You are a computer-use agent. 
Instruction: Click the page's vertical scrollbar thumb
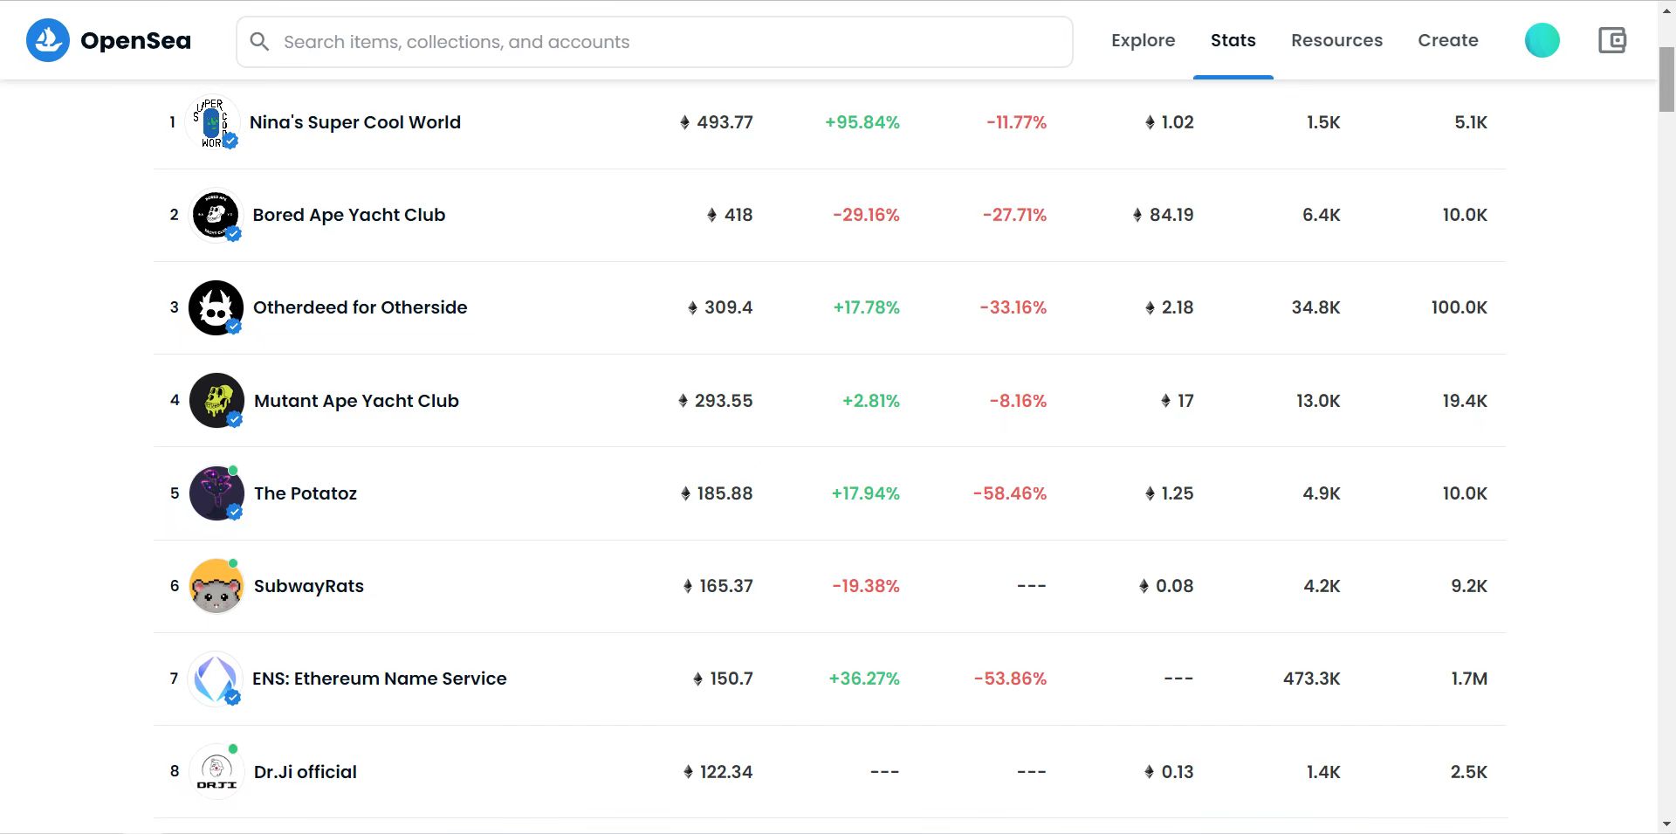coord(1666,80)
